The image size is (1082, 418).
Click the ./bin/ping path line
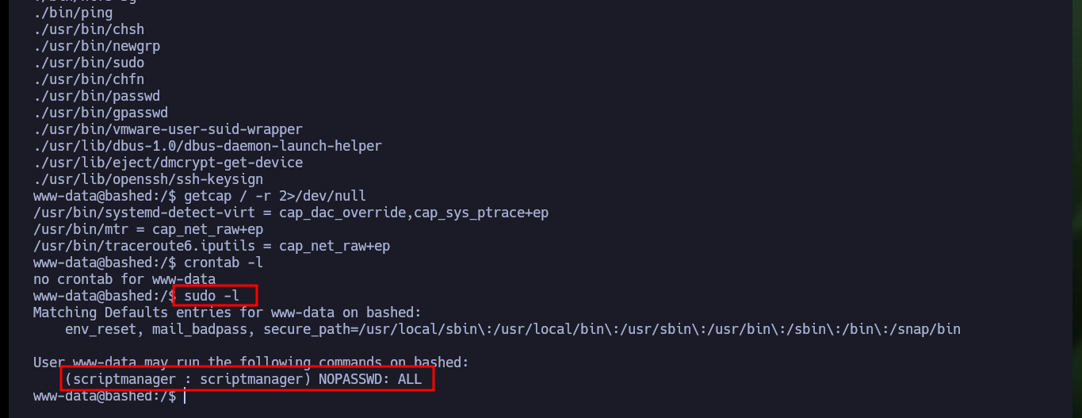73,13
